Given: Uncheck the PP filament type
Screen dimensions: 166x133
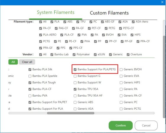Looking at the screenshot, I should (95, 41).
